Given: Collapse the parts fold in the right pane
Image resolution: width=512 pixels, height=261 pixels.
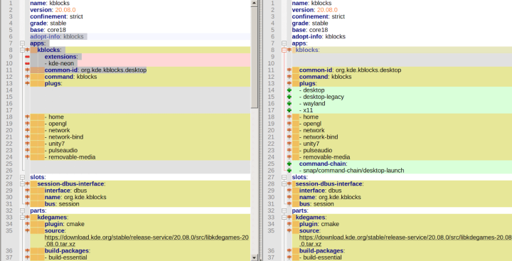Looking at the screenshot, I should tap(284, 211).
